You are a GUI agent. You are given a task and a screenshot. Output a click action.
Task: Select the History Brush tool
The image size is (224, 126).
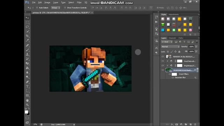(27, 59)
